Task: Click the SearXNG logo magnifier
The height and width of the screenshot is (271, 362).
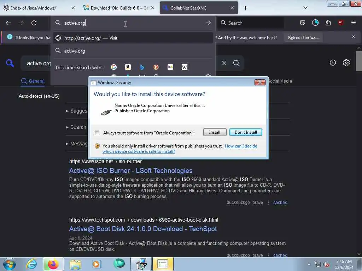Action: [10, 63]
